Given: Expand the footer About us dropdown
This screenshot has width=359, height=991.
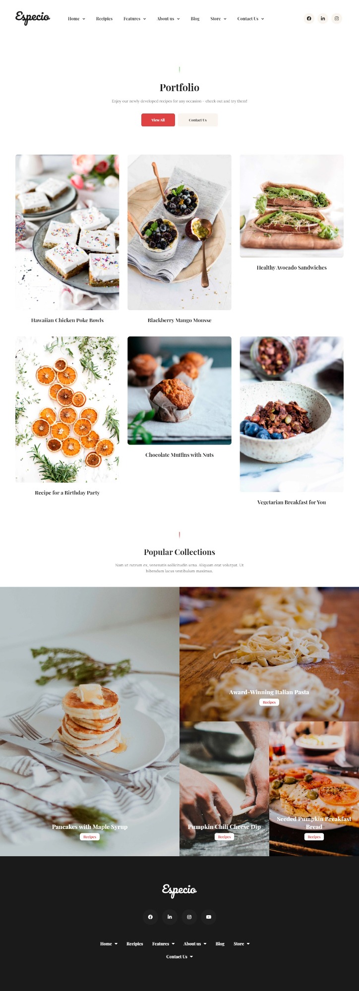Looking at the screenshot, I should 195,943.
